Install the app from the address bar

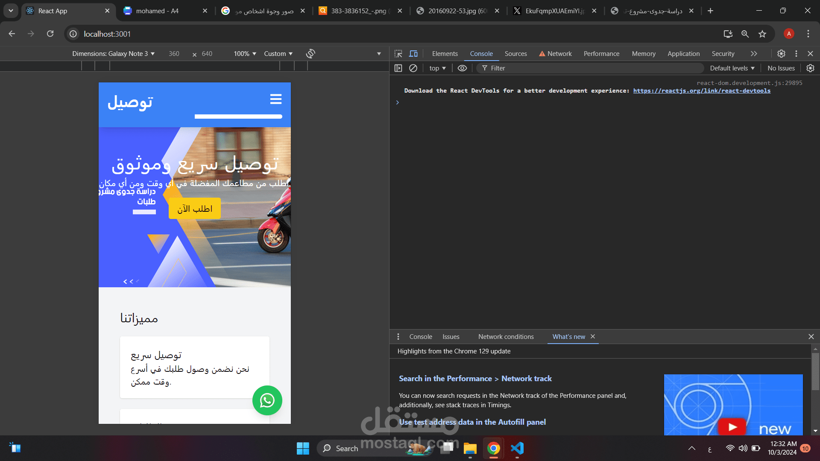(728, 34)
